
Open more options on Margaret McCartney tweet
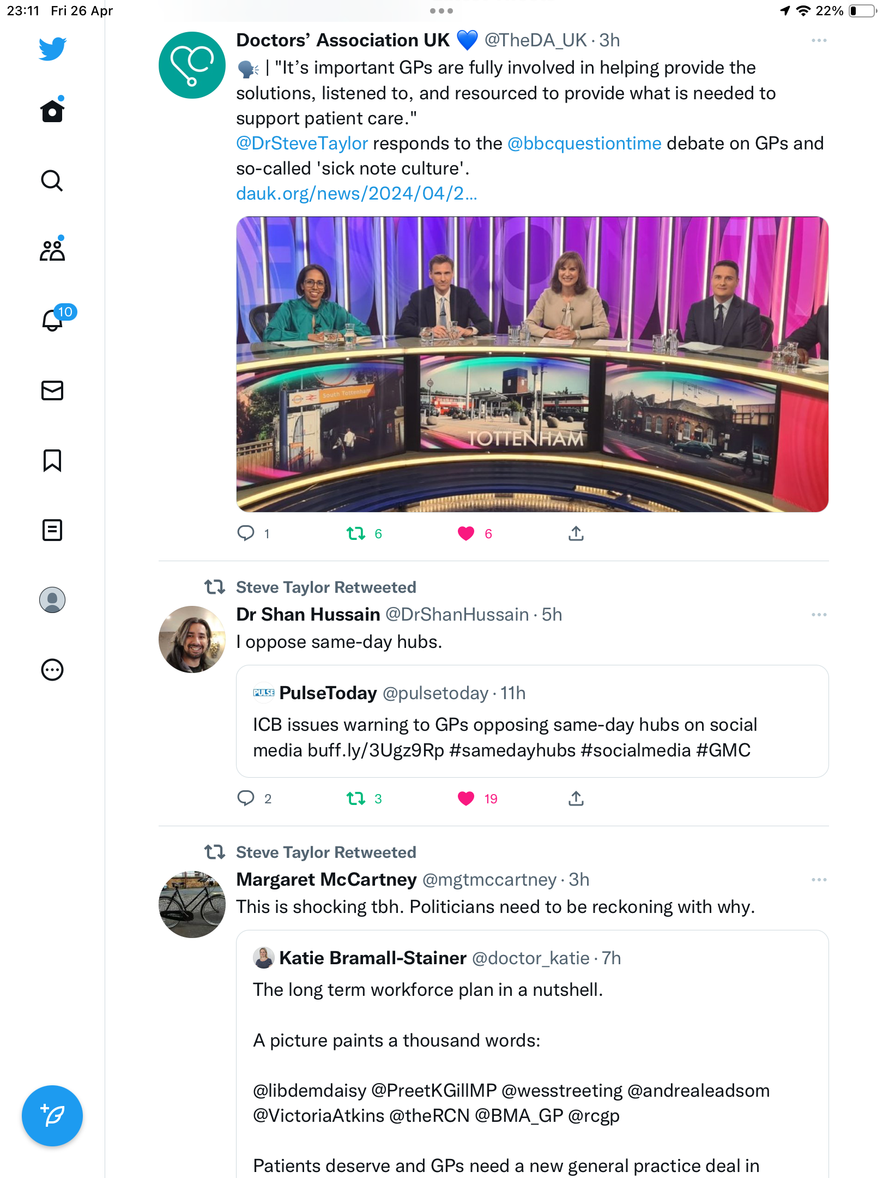point(819,880)
